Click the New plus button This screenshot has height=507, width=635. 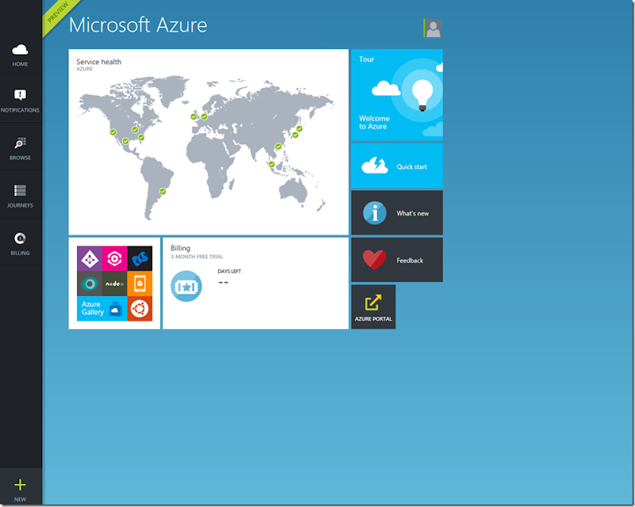pos(20,485)
